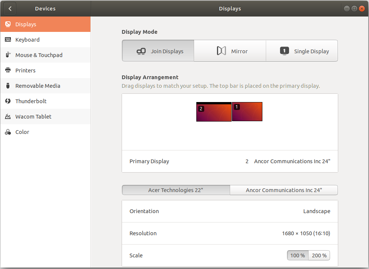The width and height of the screenshot is (369, 269).
Task: Click the Wacom Tablet pen icon
Action: (8, 116)
